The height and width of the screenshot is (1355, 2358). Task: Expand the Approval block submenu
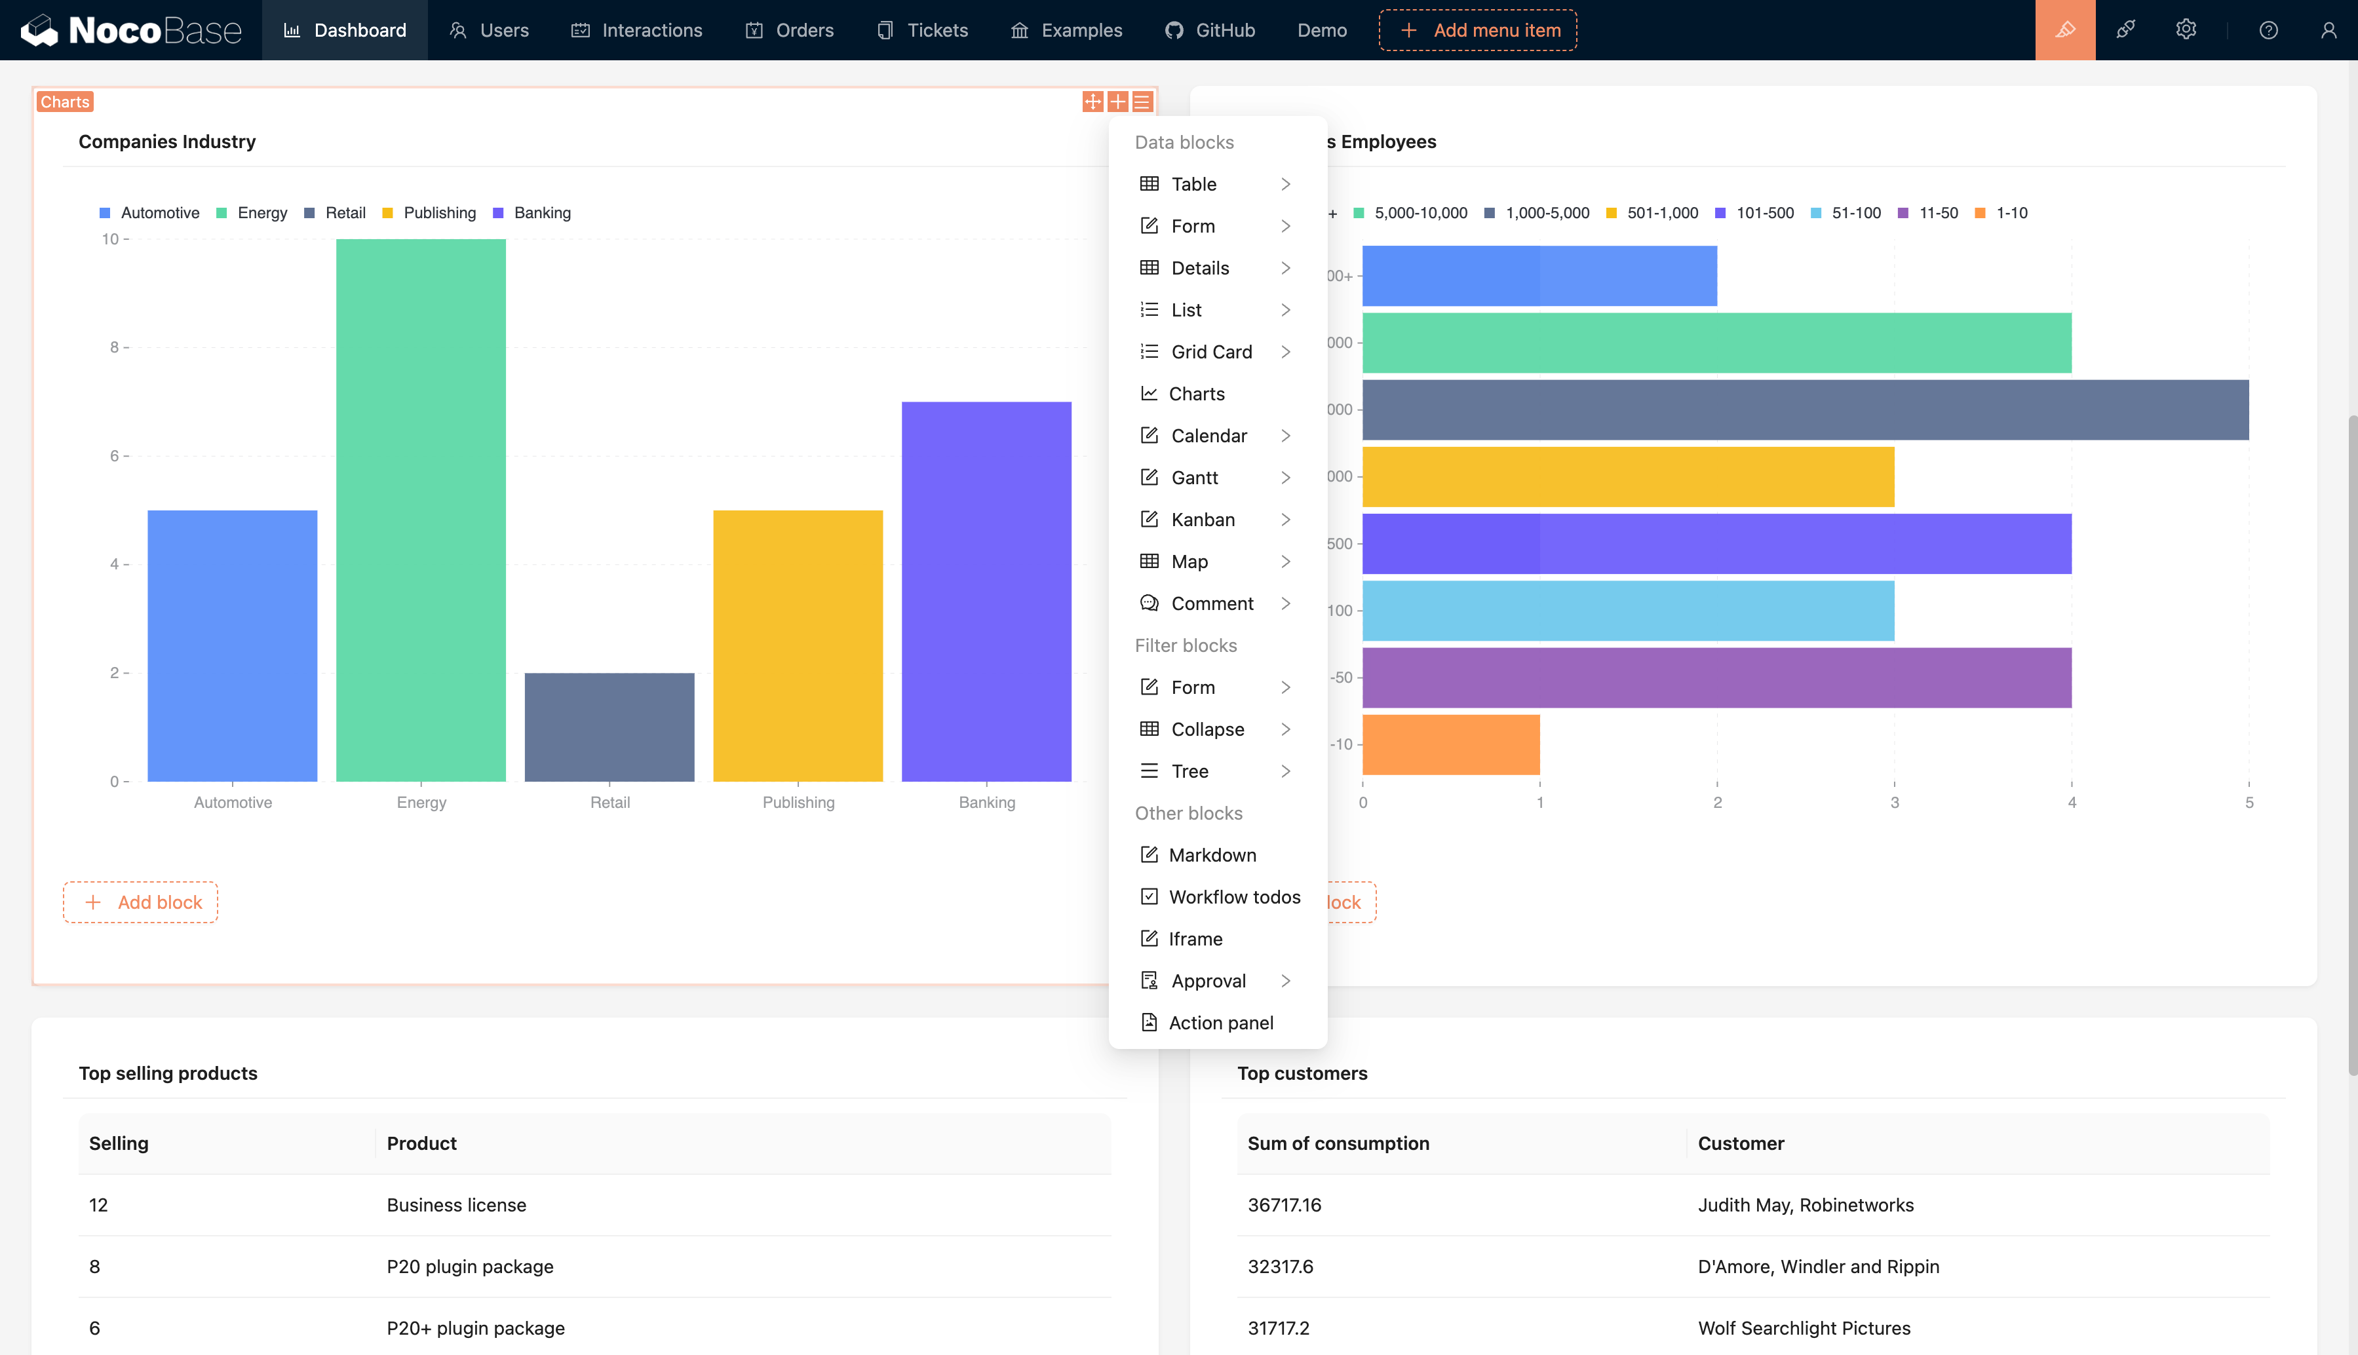tap(1285, 980)
